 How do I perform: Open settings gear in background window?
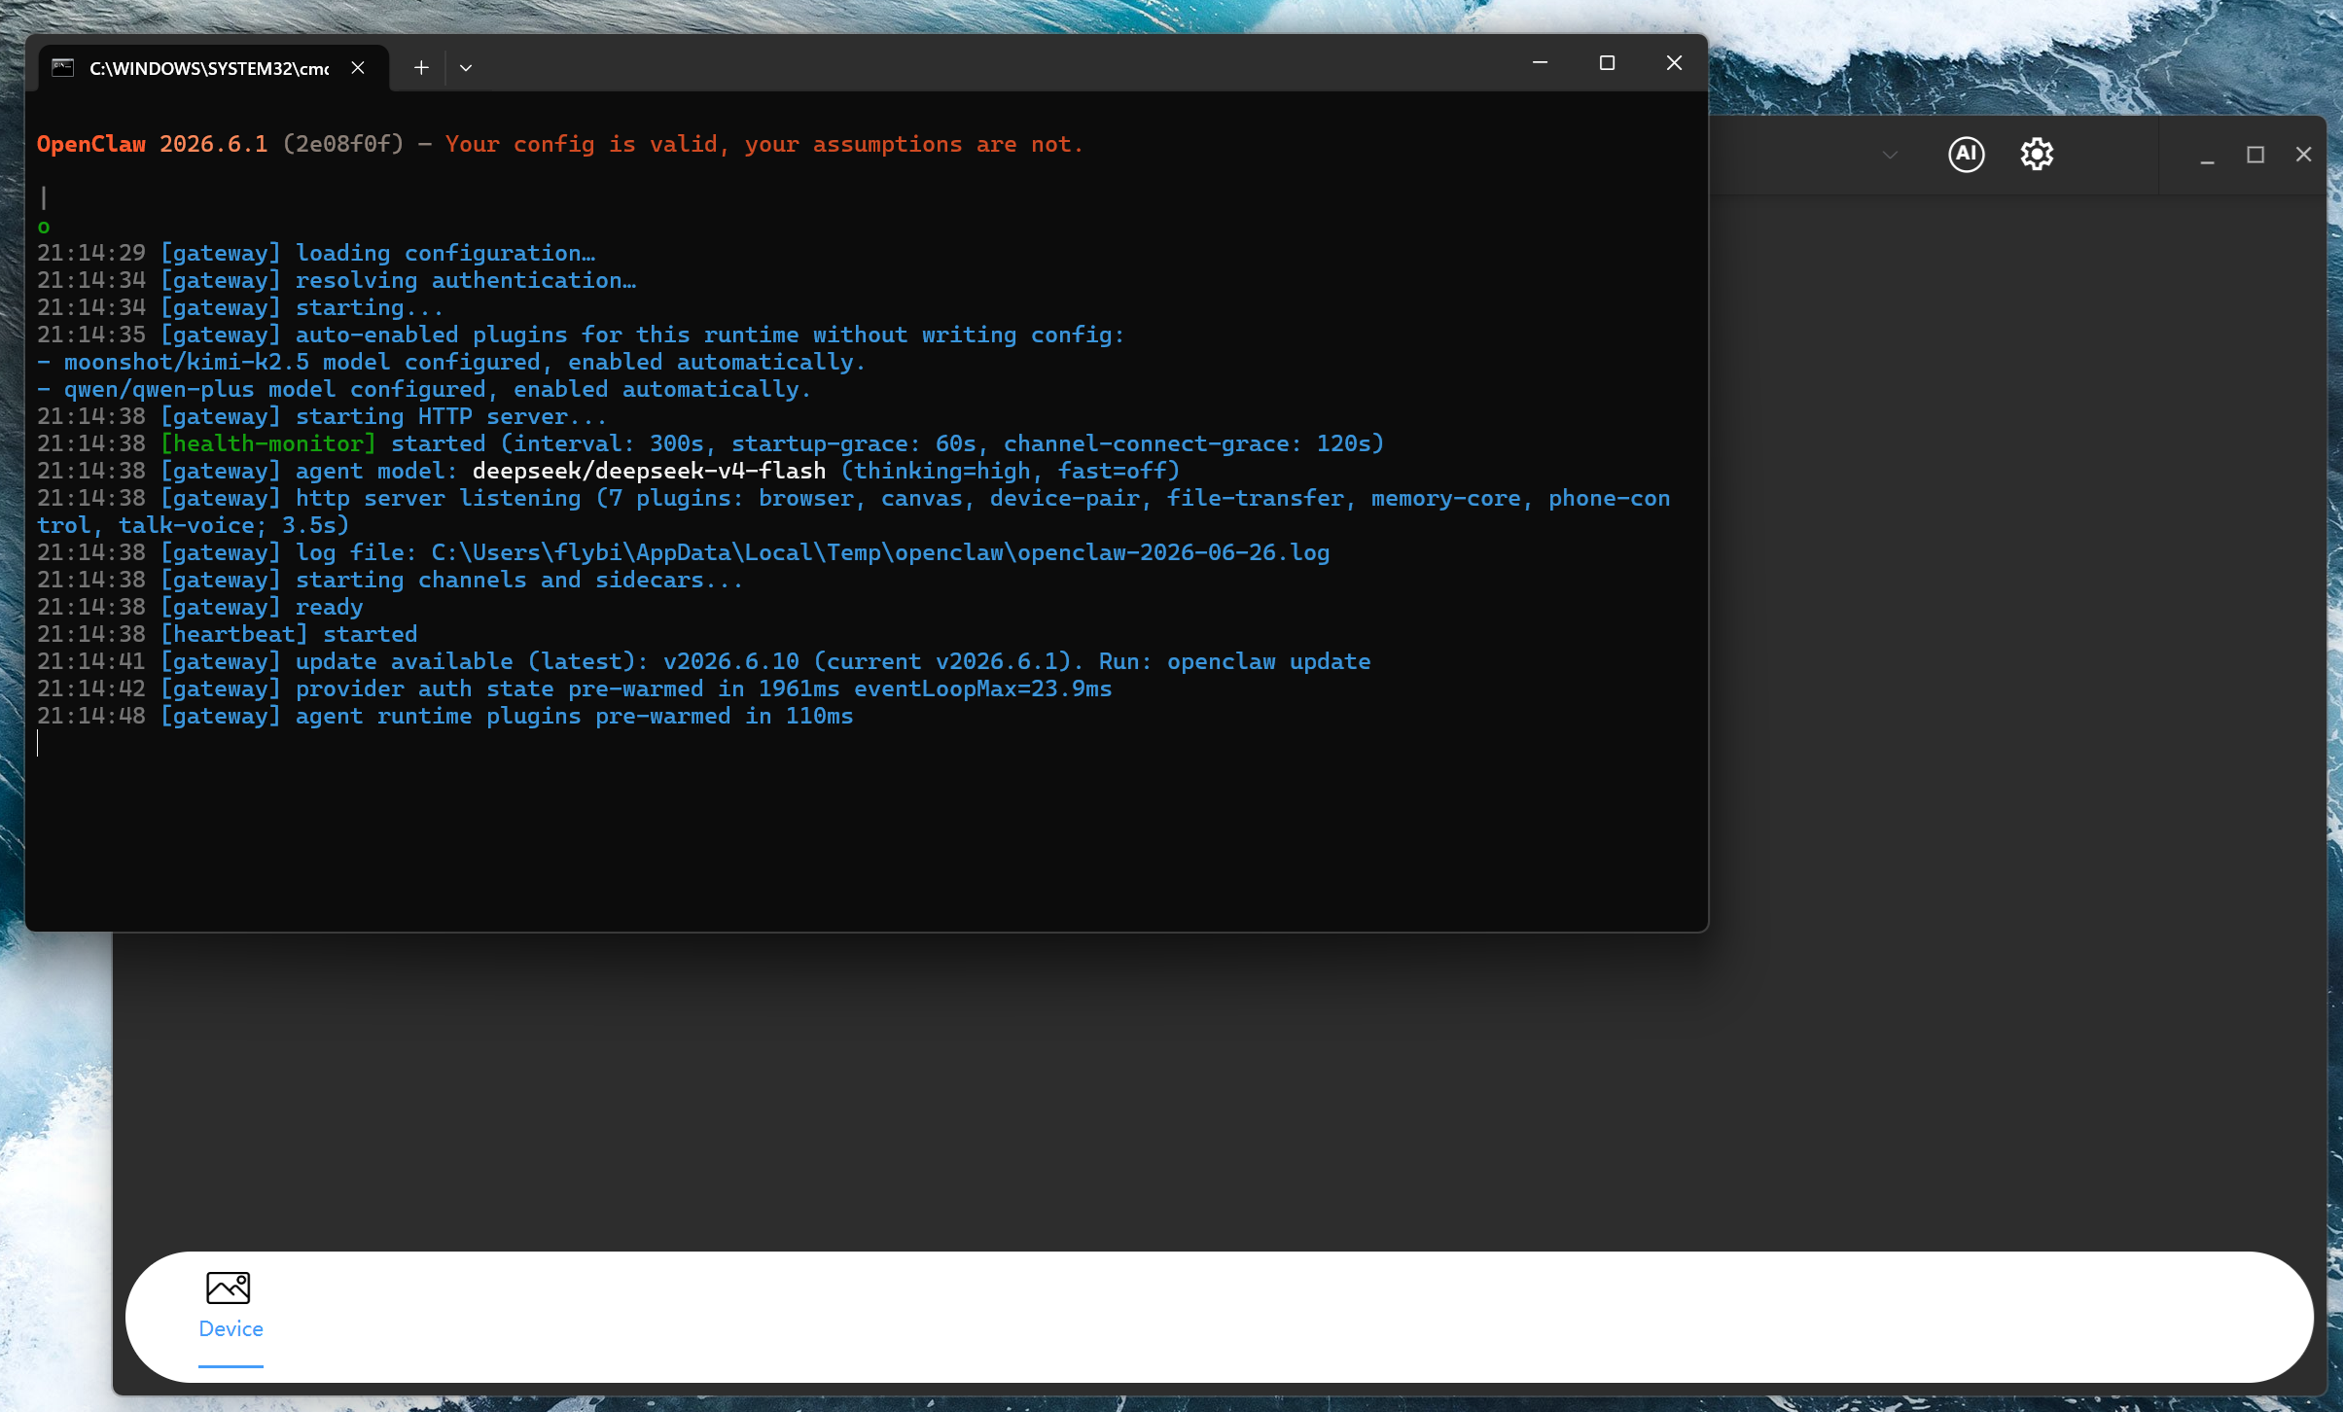[2037, 154]
